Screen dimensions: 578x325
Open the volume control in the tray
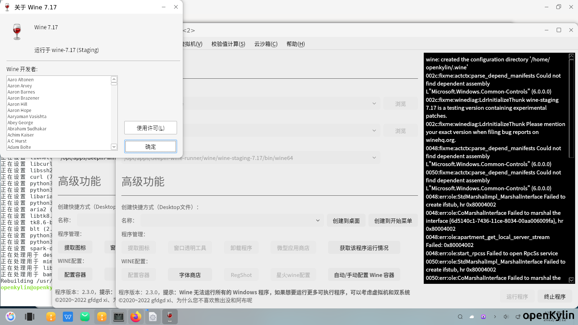point(506,317)
